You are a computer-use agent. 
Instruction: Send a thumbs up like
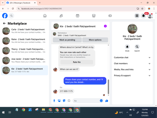pyautogui.click(x=107, y=101)
